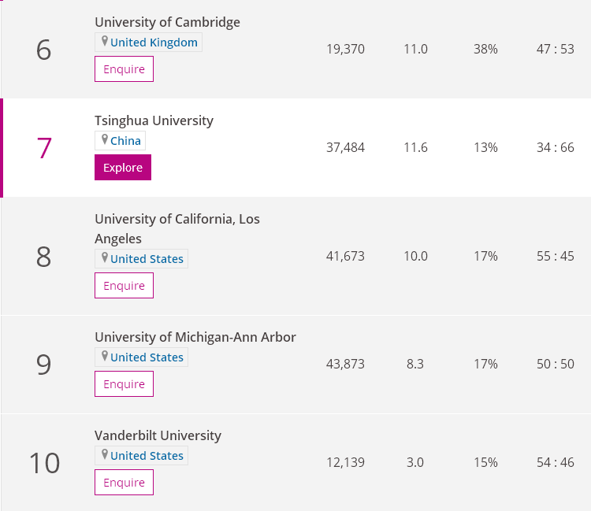Follow China country link
591x511 pixels.
[x=125, y=141]
